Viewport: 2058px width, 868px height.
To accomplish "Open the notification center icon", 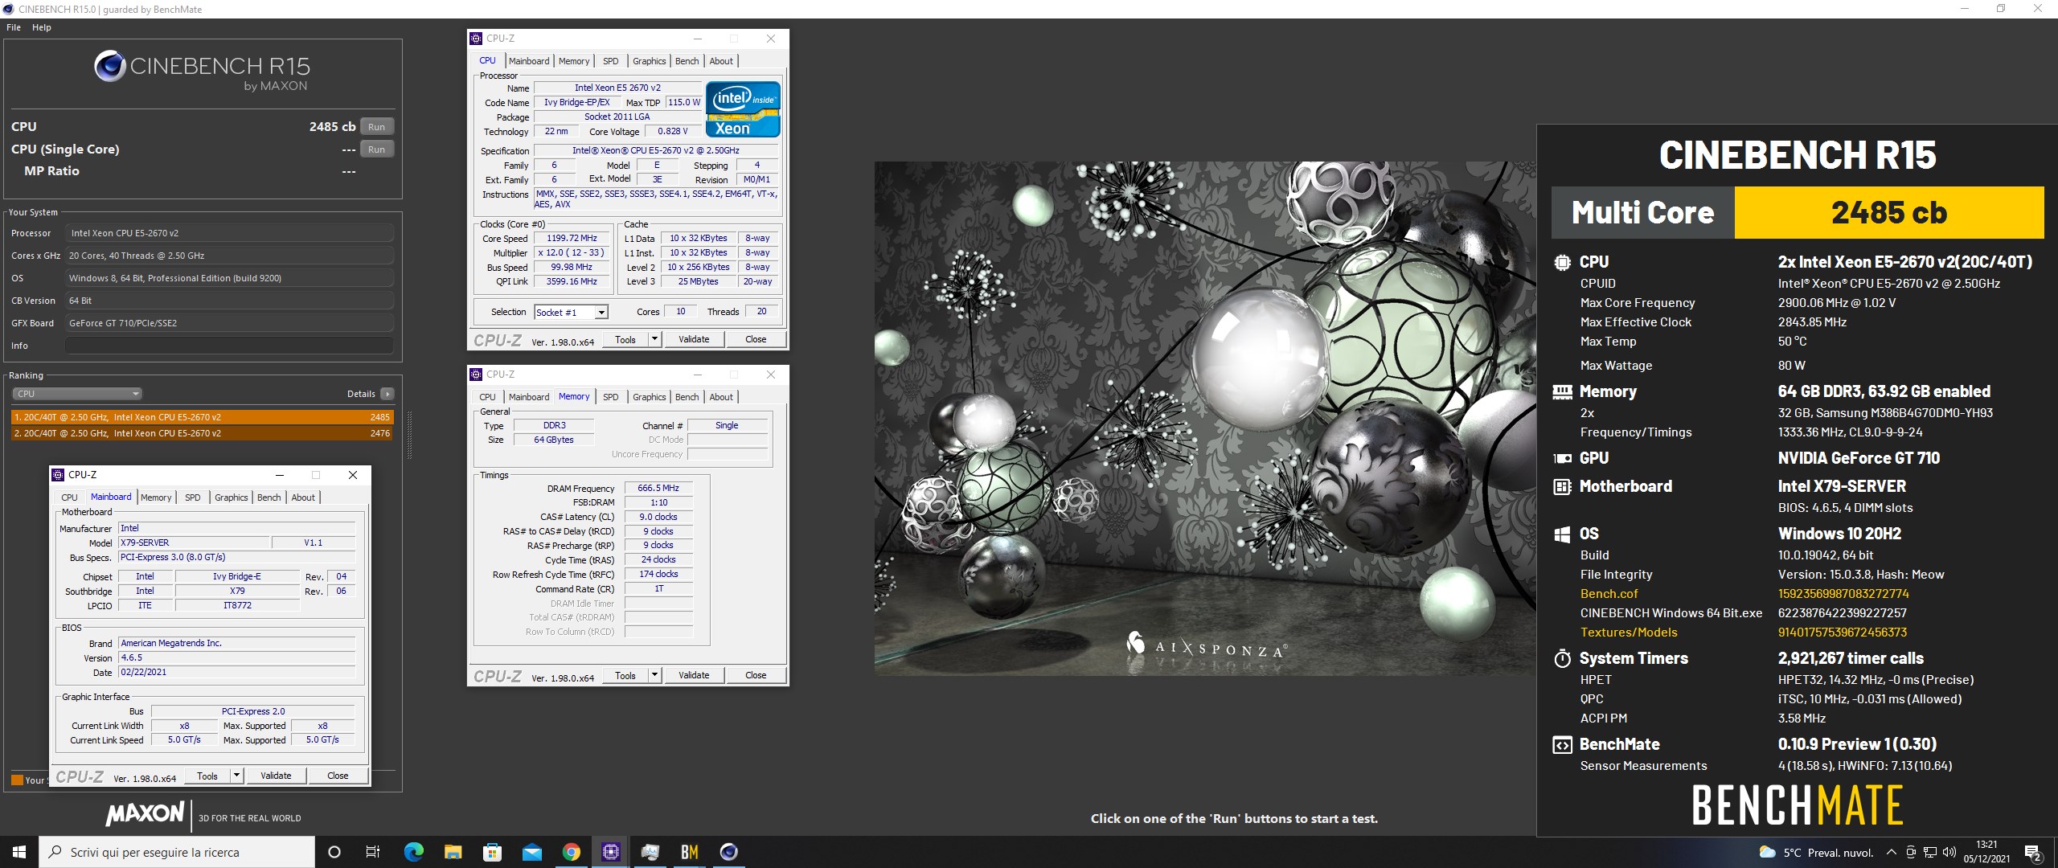I will [2034, 853].
